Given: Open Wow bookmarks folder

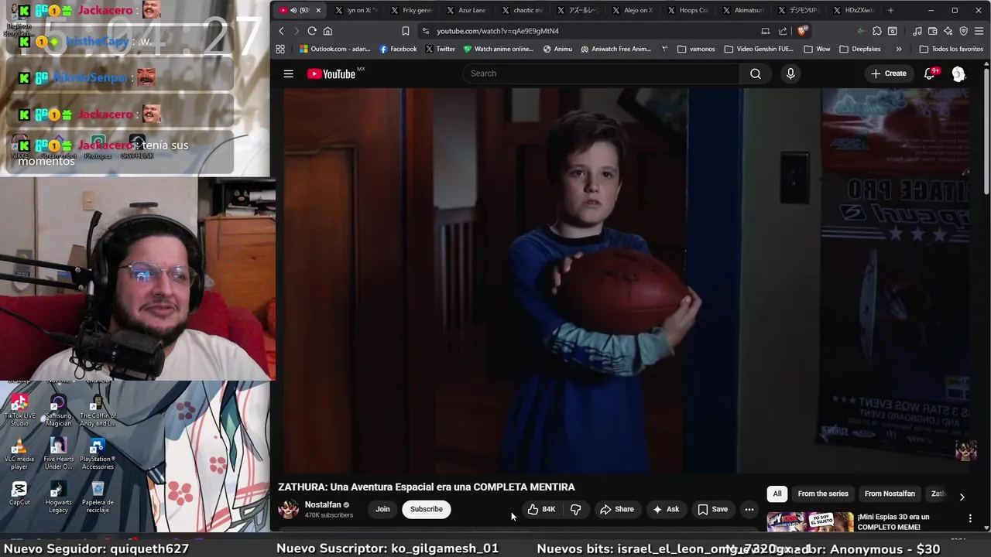Looking at the screenshot, I should point(816,49).
